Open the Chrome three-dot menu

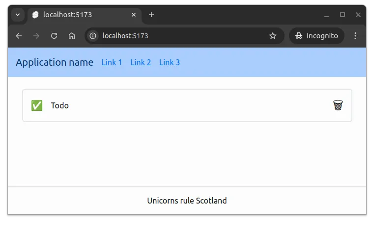point(355,36)
